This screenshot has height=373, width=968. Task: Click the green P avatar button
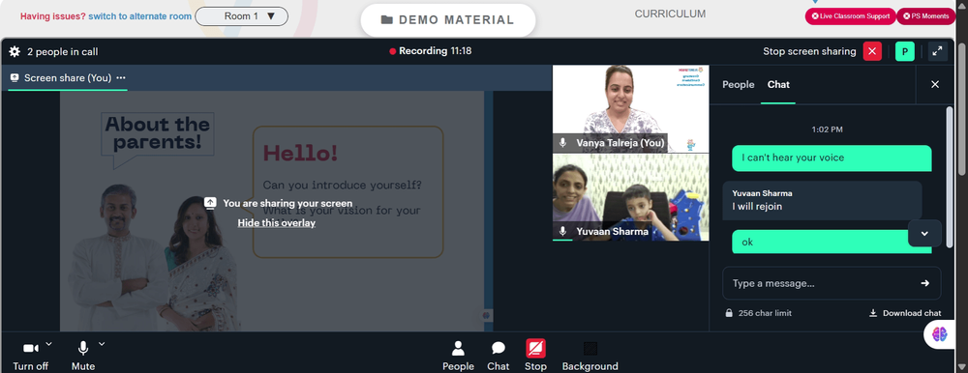tap(904, 51)
